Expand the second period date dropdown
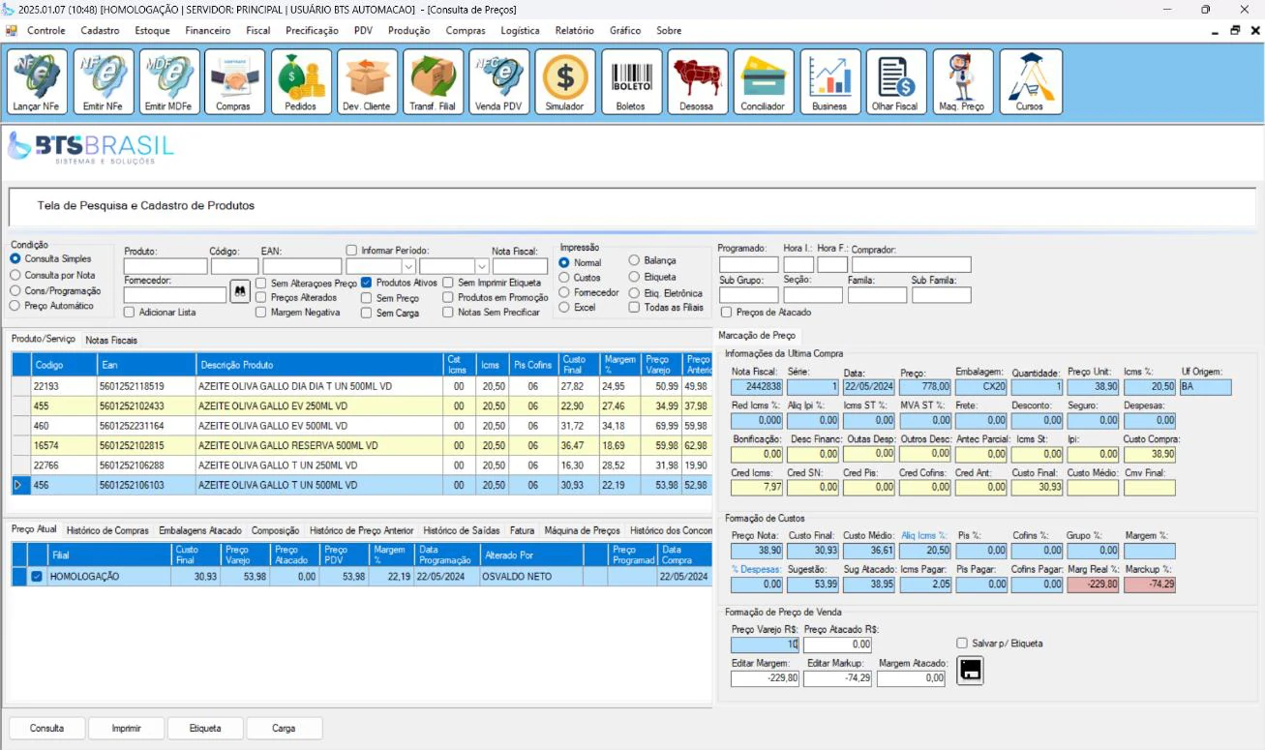This screenshot has height=750, width=1265. pyautogui.click(x=482, y=266)
